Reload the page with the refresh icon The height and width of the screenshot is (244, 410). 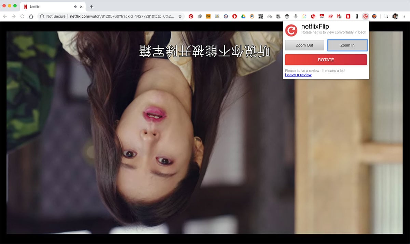click(23, 16)
